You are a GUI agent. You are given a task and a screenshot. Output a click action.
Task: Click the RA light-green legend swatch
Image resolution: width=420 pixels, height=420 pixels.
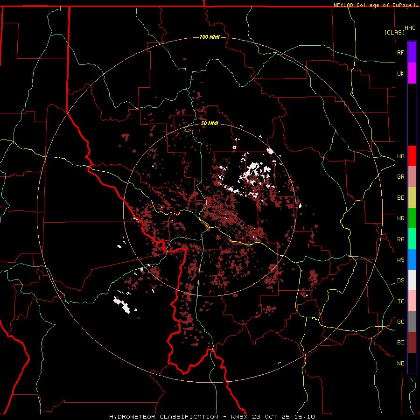[x=412, y=239]
